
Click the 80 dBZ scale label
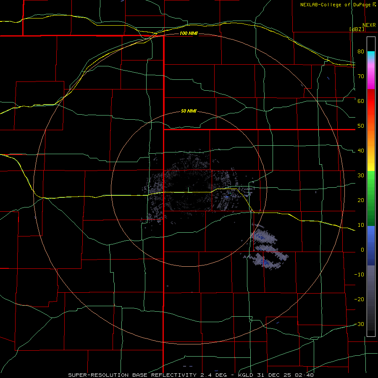click(361, 51)
